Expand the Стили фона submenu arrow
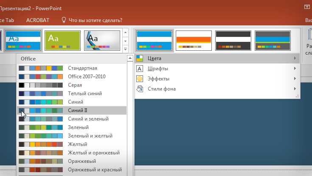Viewport: 312px width, 176px height. (295, 89)
